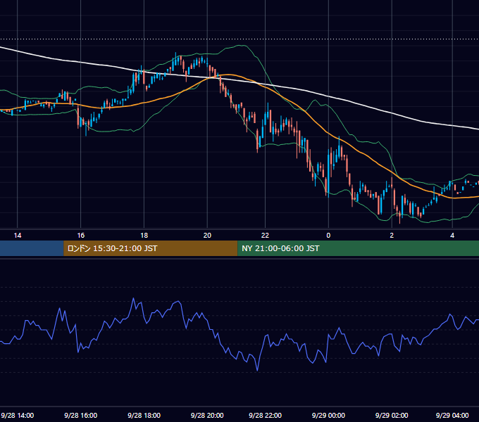This screenshot has width=479, height=422.
Task: Click the 9/28 16:00 timestamp label
Action: [x=80, y=415]
